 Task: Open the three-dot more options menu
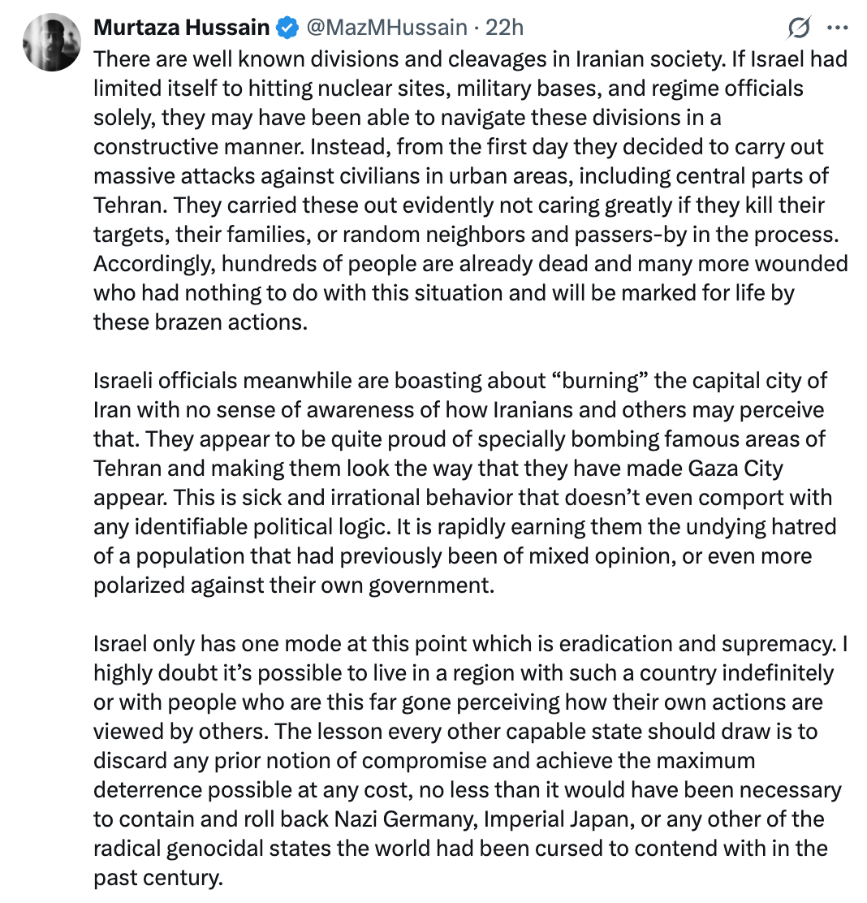point(838,27)
